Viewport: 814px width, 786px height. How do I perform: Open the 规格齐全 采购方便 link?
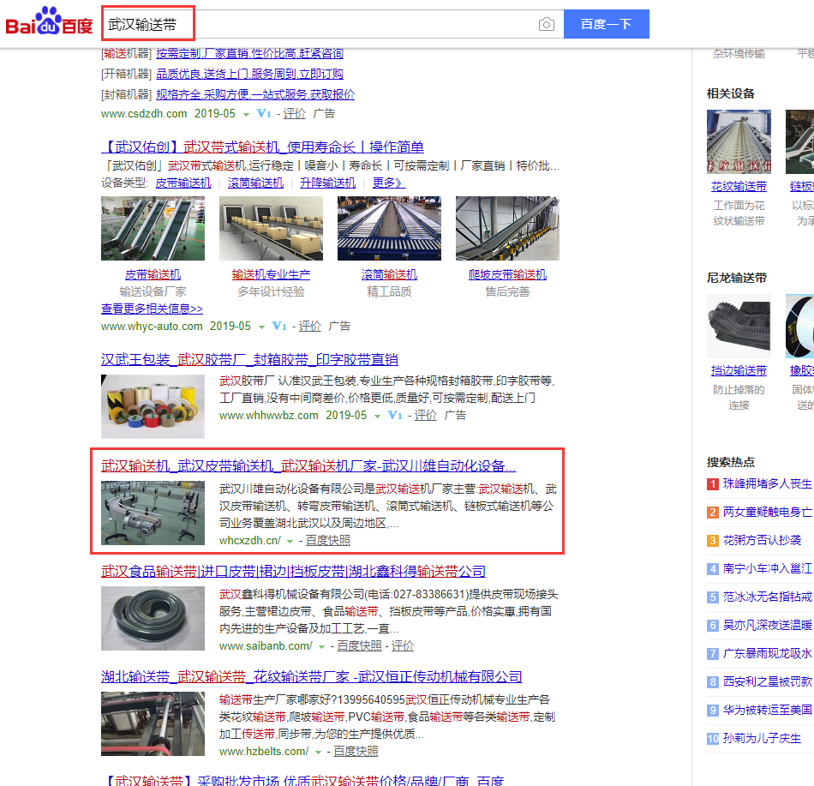255,94
